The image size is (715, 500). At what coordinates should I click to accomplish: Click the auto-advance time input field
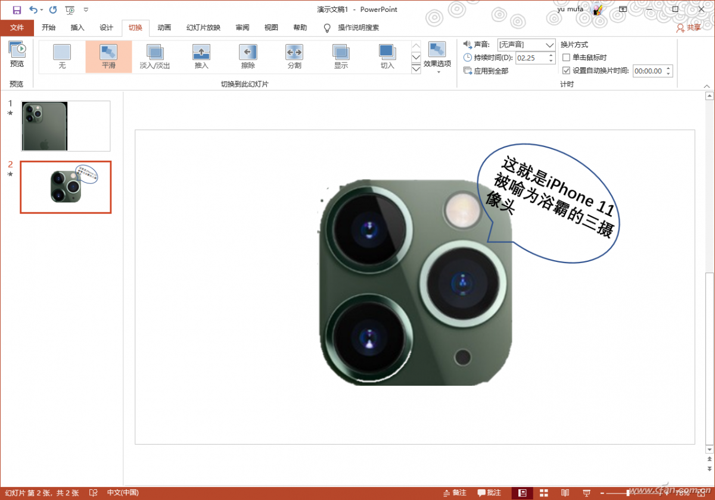(x=648, y=71)
